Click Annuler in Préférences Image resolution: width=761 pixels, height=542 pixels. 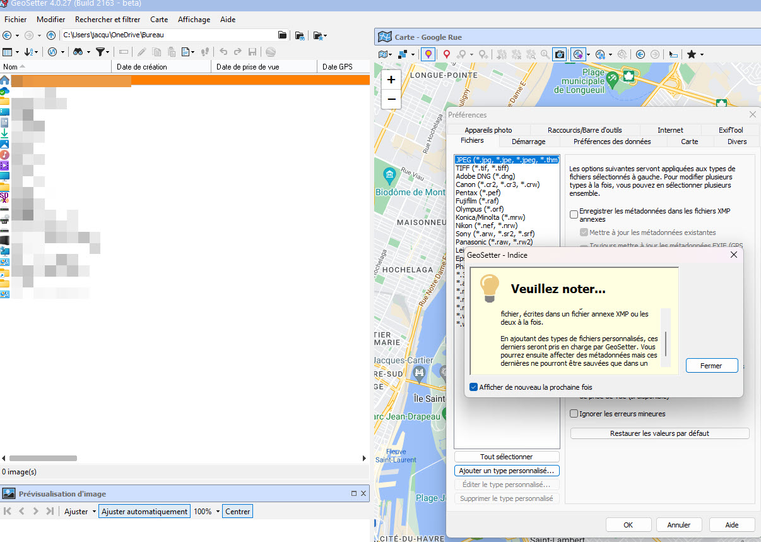678,524
